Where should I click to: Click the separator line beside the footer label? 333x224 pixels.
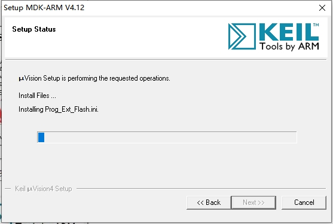click(x=201, y=188)
